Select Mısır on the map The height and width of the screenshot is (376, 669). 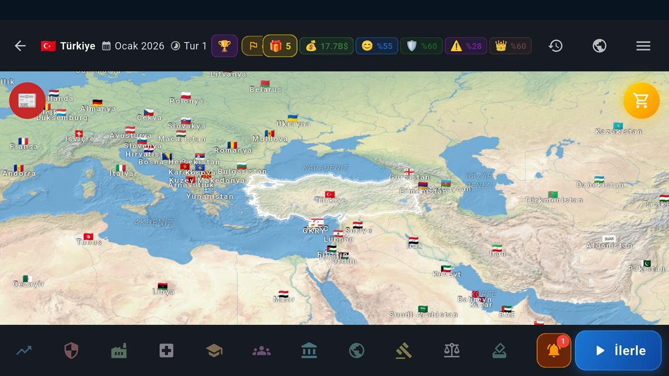pos(284,297)
